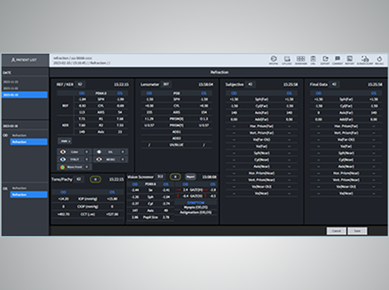Click the Vision Screener device number field
The height and width of the screenshot is (290, 389).
[160, 177]
